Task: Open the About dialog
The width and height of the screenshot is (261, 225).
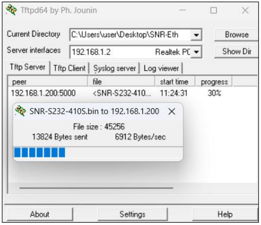Action: [x=39, y=214]
